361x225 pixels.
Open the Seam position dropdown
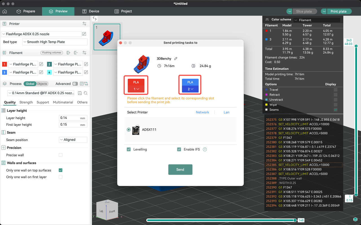pyautogui.click(x=73, y=140)
